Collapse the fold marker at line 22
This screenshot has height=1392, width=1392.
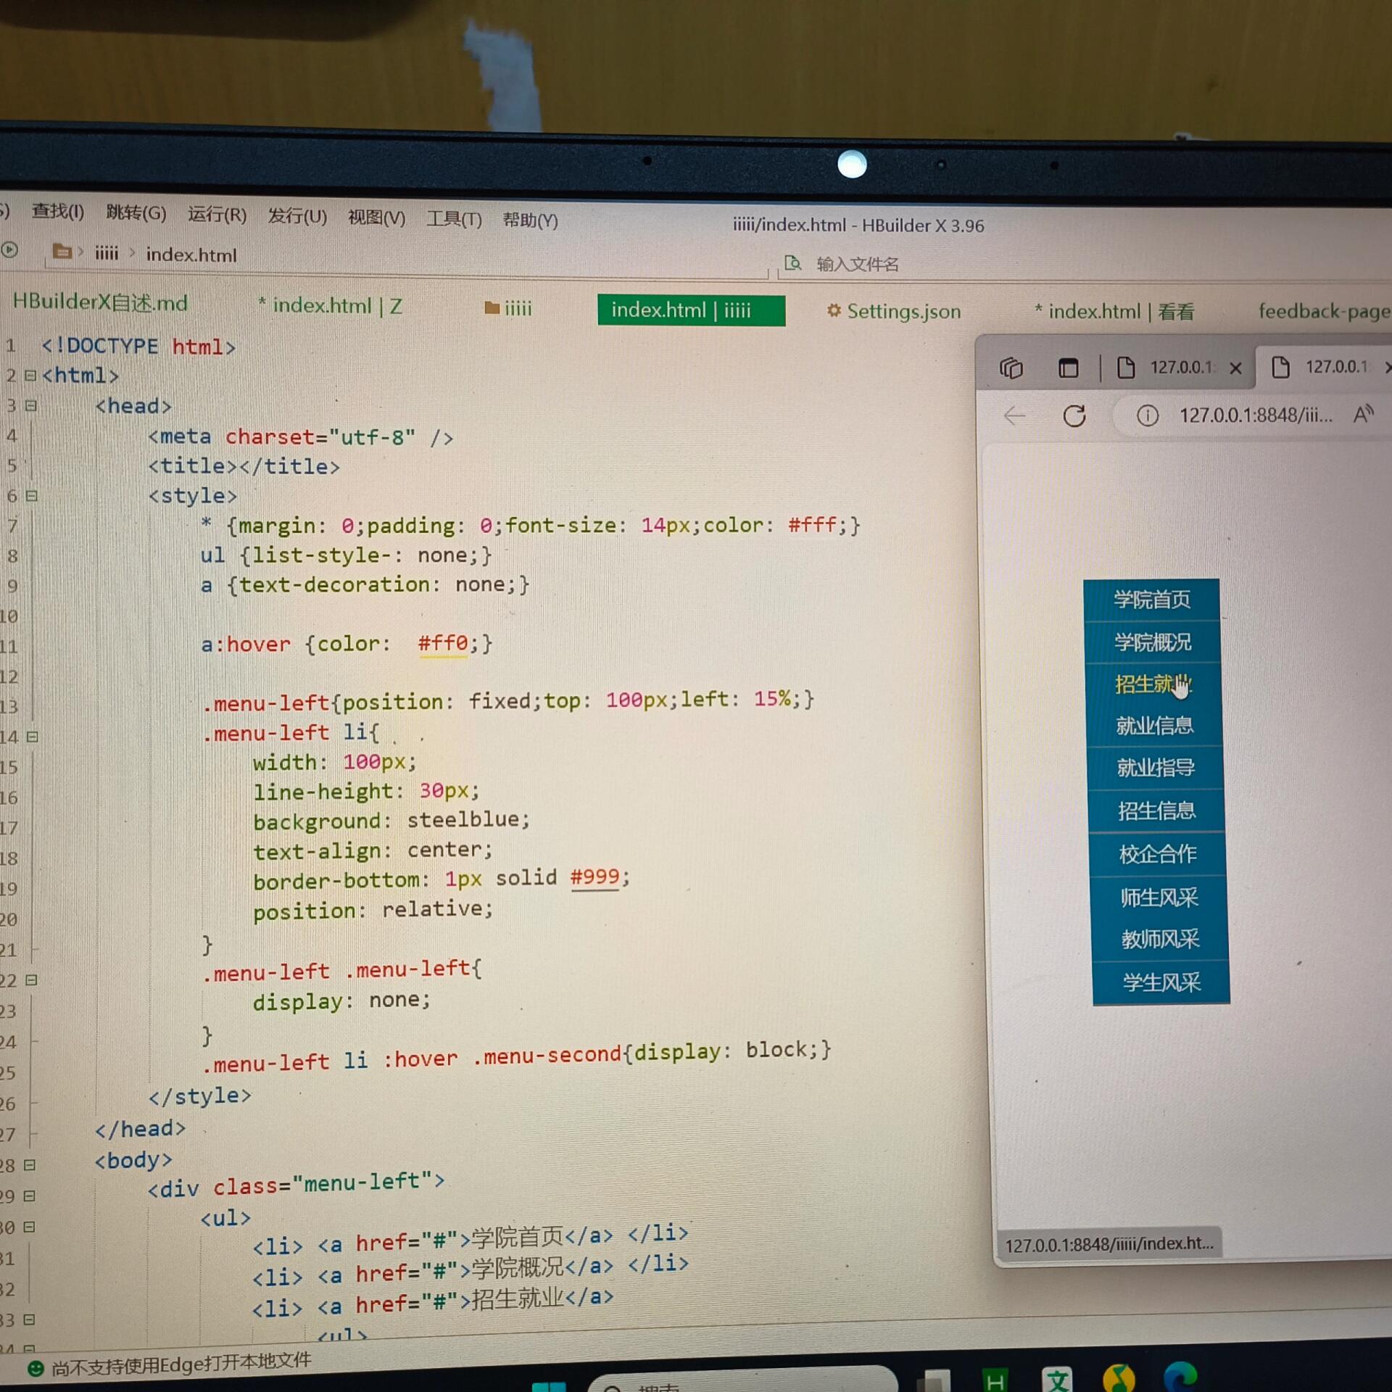(31, 980)
